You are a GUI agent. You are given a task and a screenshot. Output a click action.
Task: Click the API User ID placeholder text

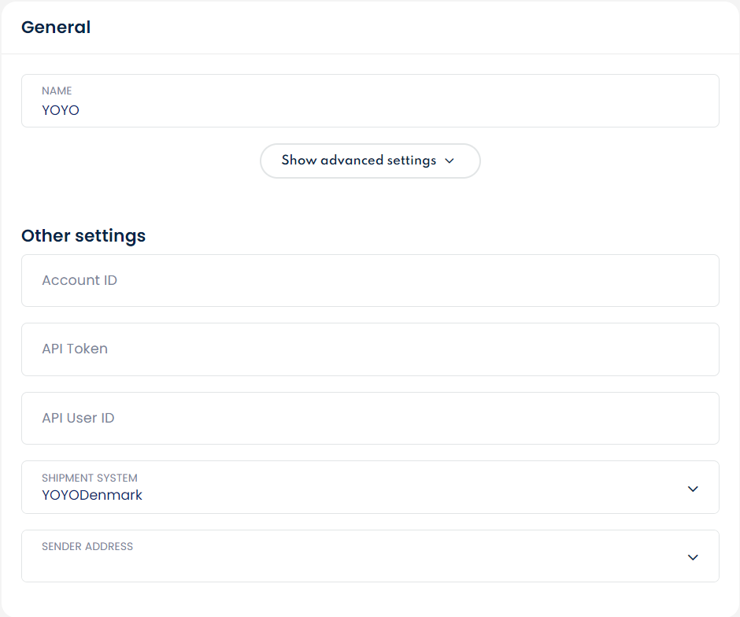(x=78, y=418)
